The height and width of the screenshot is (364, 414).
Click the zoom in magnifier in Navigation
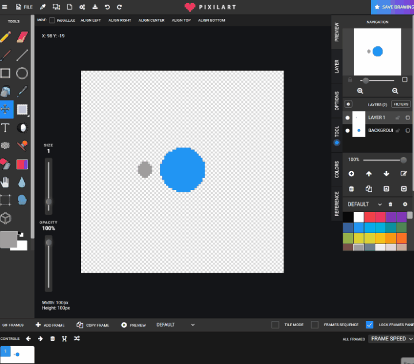[x=360, y=91]
